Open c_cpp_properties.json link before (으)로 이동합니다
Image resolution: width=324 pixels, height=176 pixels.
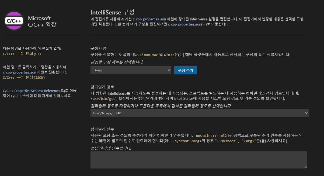pos(185,24)
